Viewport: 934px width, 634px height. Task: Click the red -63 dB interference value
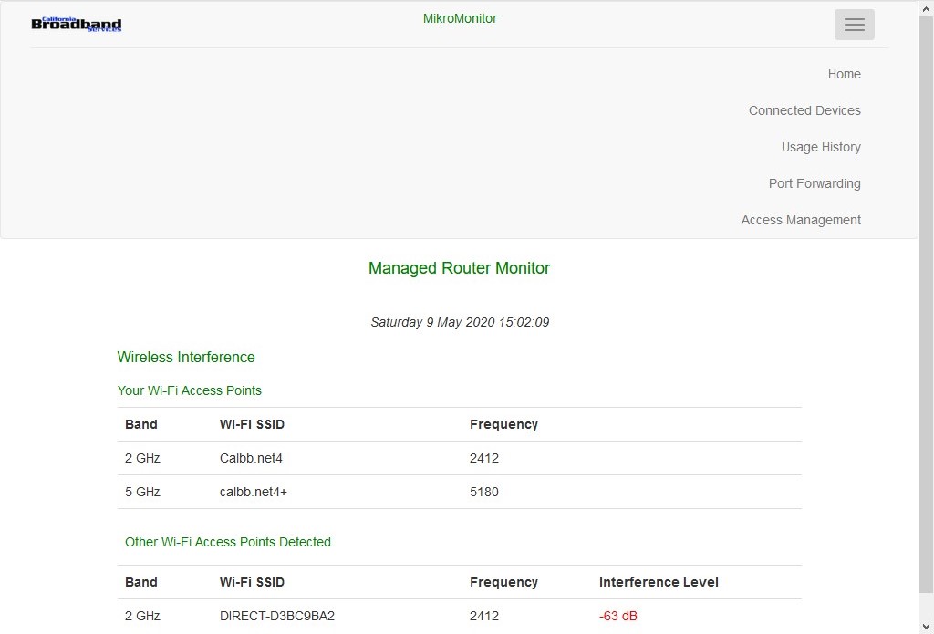click(617, 616)
